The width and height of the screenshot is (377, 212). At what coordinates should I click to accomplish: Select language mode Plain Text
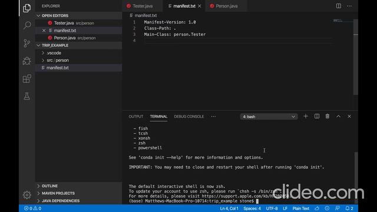point(301,208)
